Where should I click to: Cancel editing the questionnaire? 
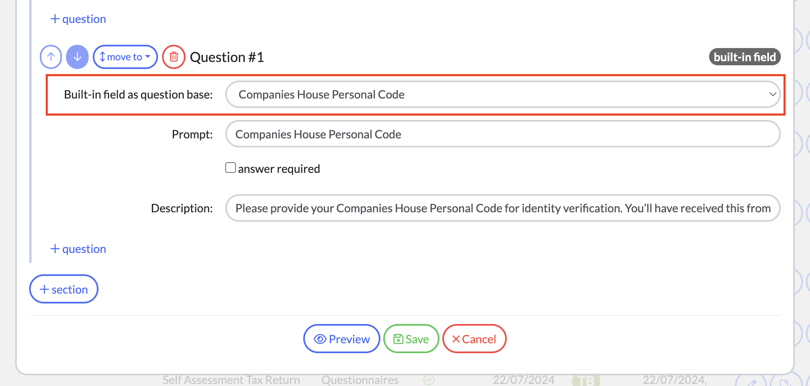[474, 339]
